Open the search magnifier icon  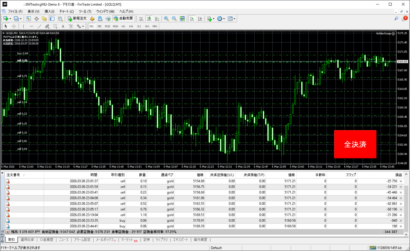[396, 19]
